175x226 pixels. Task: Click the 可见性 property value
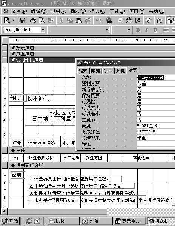click(156, 102)
